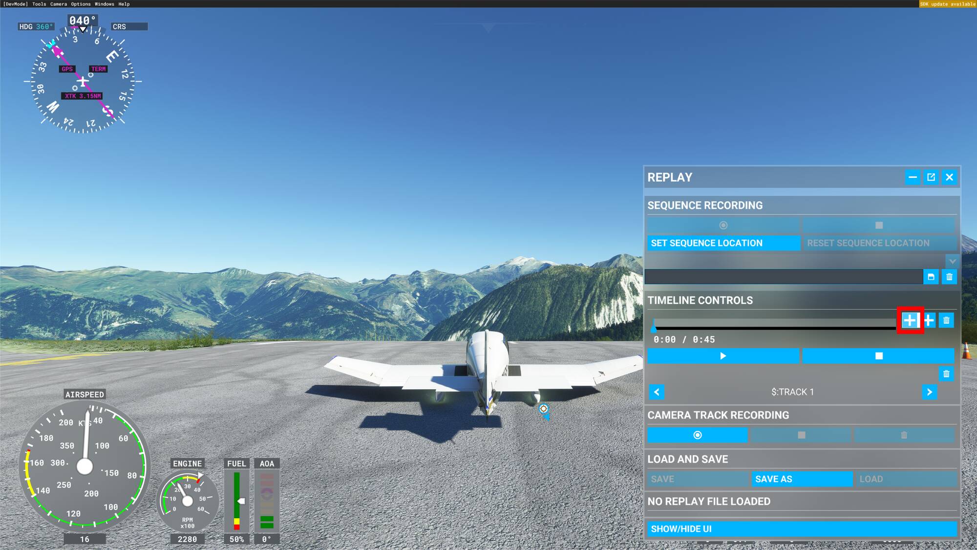Click the trash icon next to the timeline plus buttons
The image size is (977, 550).
click(946, 321)
